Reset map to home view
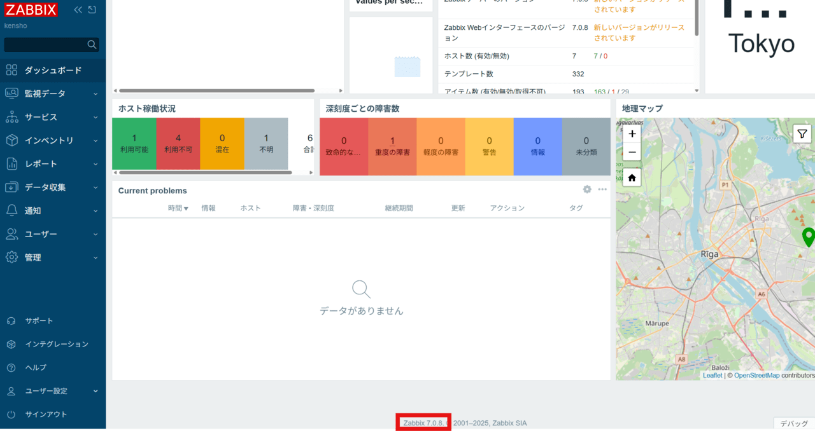This screenshot has height=431, width=815. coord(632,178)
